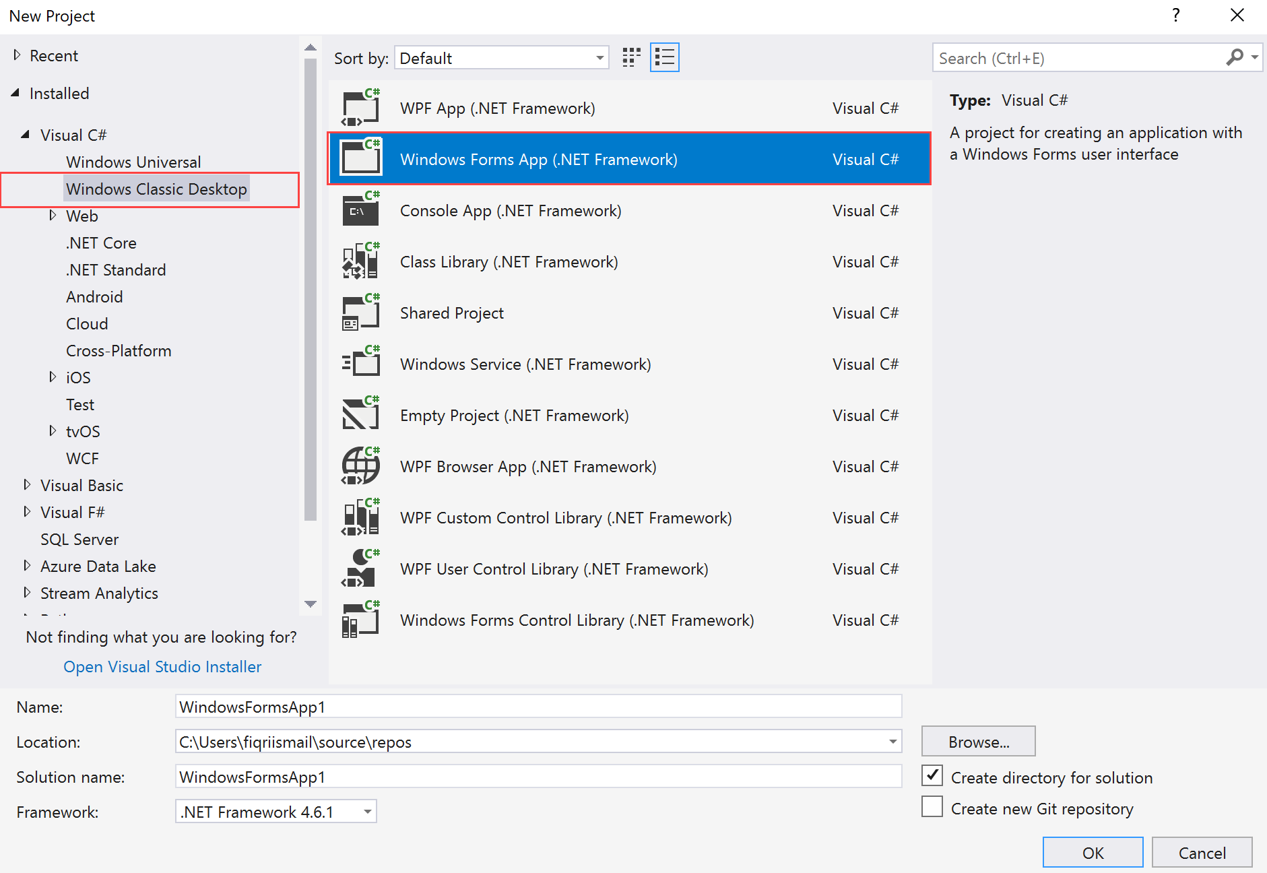Open the Location path dropdown arrow

coord(892,742)
